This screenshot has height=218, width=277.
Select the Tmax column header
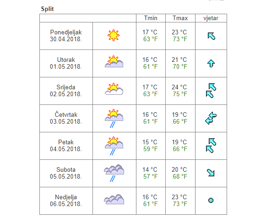click(180, 18)
